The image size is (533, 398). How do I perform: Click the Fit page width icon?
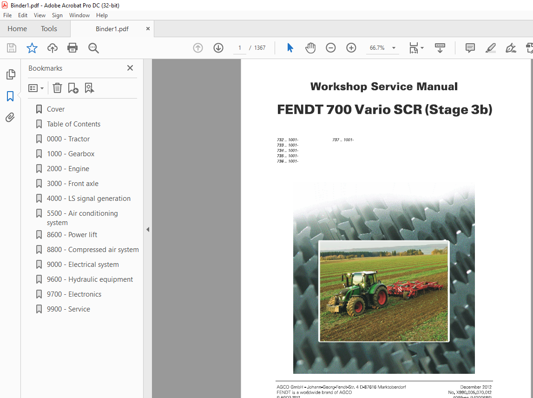point(414,48)
